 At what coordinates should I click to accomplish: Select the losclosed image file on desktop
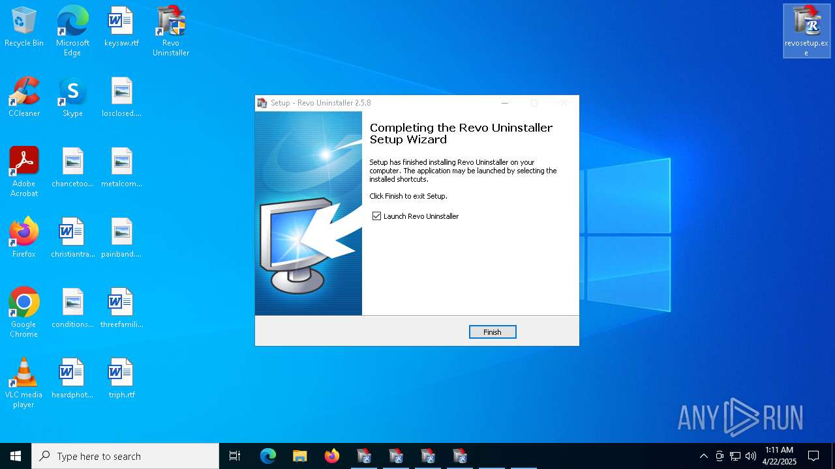point(121,98)
